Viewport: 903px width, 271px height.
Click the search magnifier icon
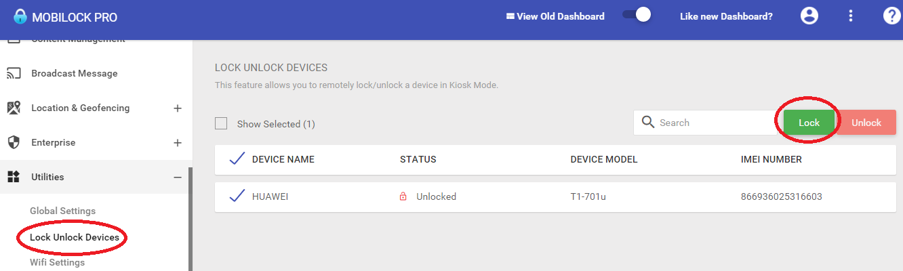(648, 122)
